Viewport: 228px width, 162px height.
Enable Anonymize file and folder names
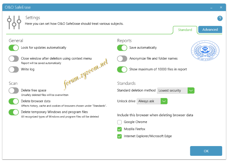coord(122,59)
